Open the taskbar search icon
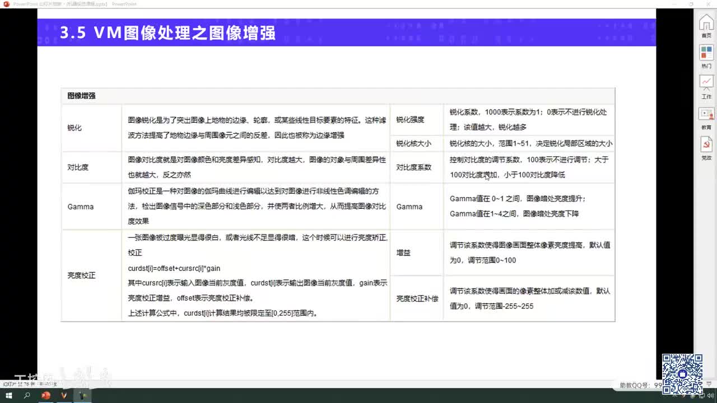Viewport: 717px width, 403px height. pyautogui.click(x=27, y=396)
